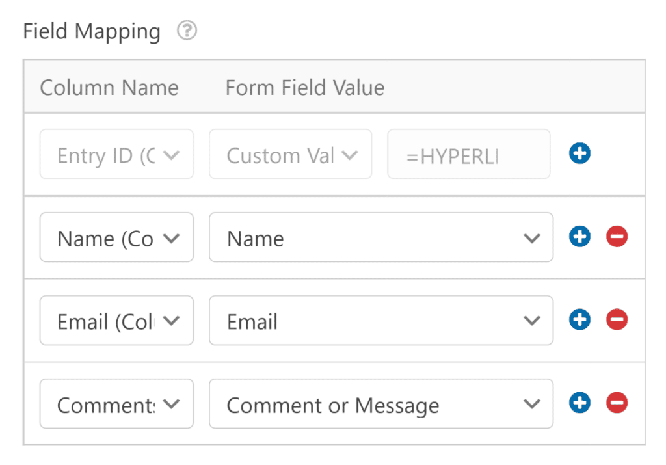This screenshot has height=465, width=666.
Task: Add a mapping row below the Comments row
Action: coord(579,403)
